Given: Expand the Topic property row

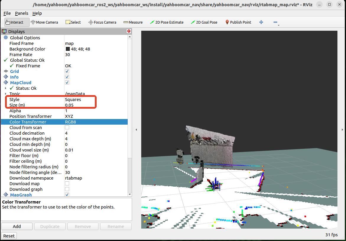Looking at the screenshot, I should click(x=6, y=94).
